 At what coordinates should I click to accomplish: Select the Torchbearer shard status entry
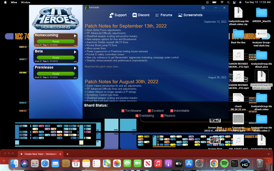132,111
